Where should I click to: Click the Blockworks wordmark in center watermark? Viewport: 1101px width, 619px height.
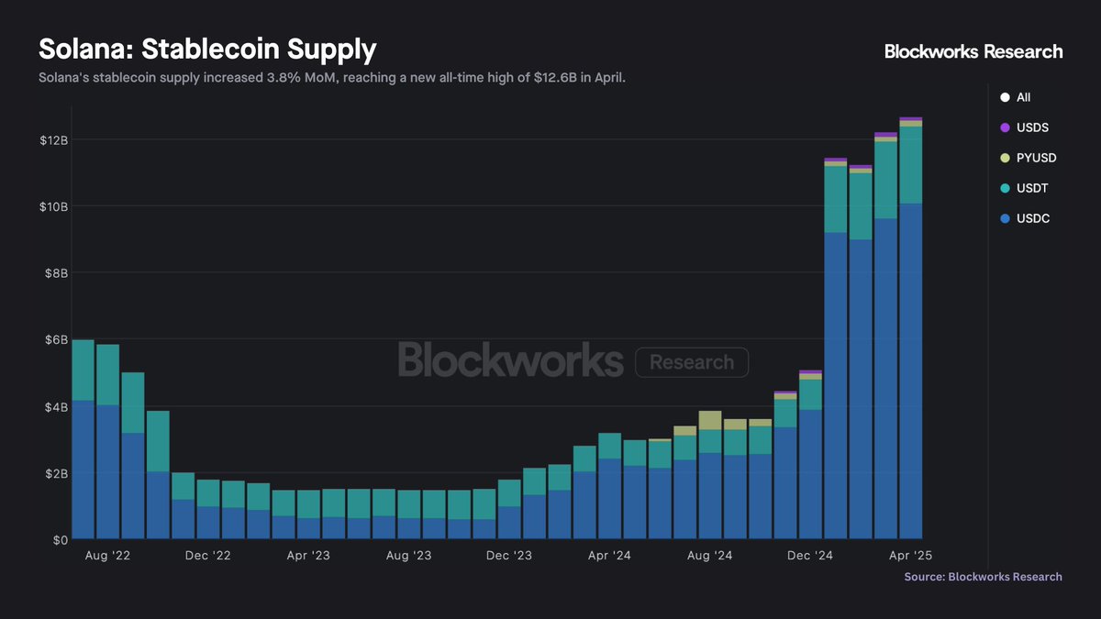coord(510,360)
